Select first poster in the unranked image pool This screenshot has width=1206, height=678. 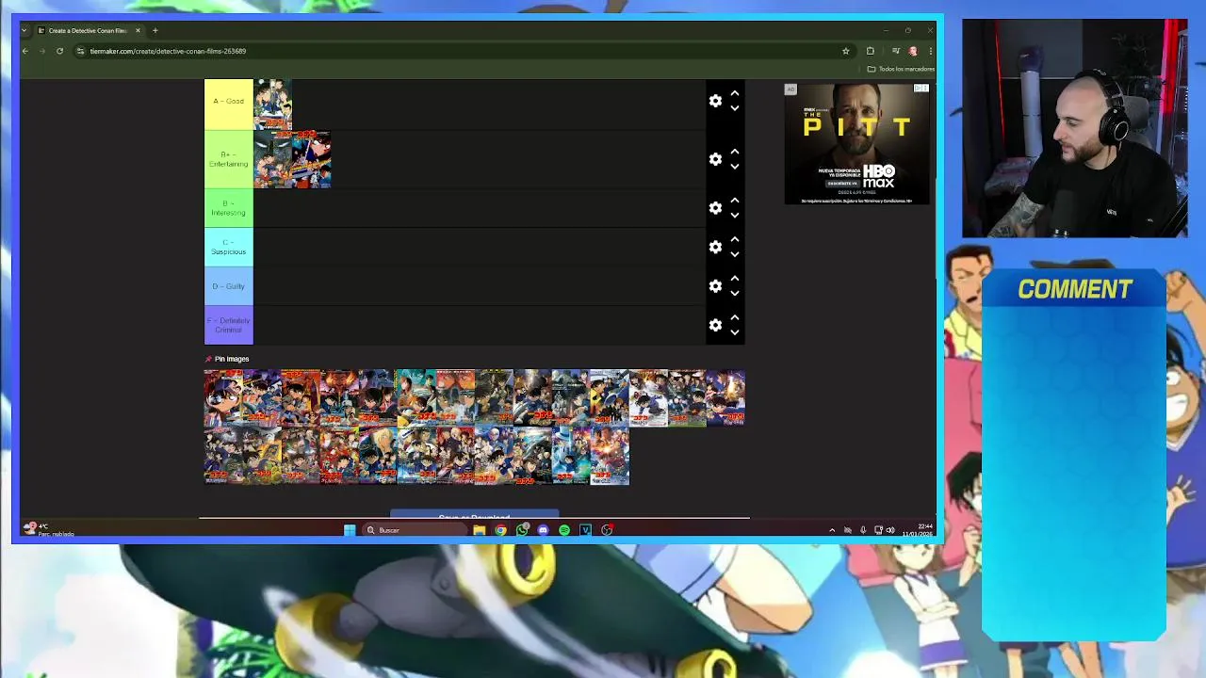(223, 398)
